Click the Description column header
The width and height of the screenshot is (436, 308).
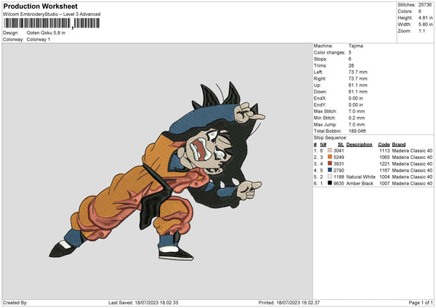coord(359,144)
